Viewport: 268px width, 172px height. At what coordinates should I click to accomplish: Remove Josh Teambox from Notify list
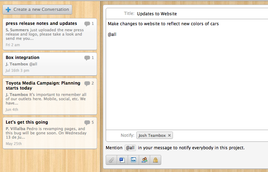[x=169, y=135]
